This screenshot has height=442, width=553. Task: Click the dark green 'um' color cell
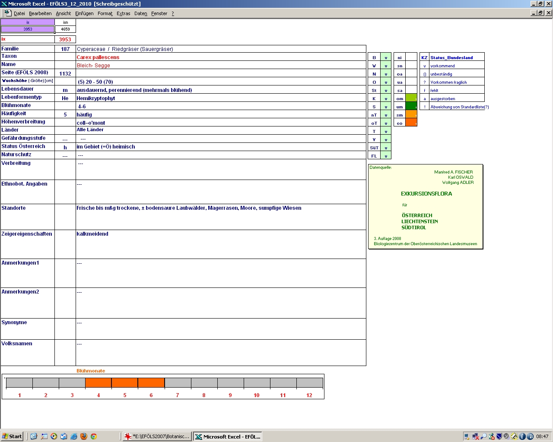[x=411, y=107]
